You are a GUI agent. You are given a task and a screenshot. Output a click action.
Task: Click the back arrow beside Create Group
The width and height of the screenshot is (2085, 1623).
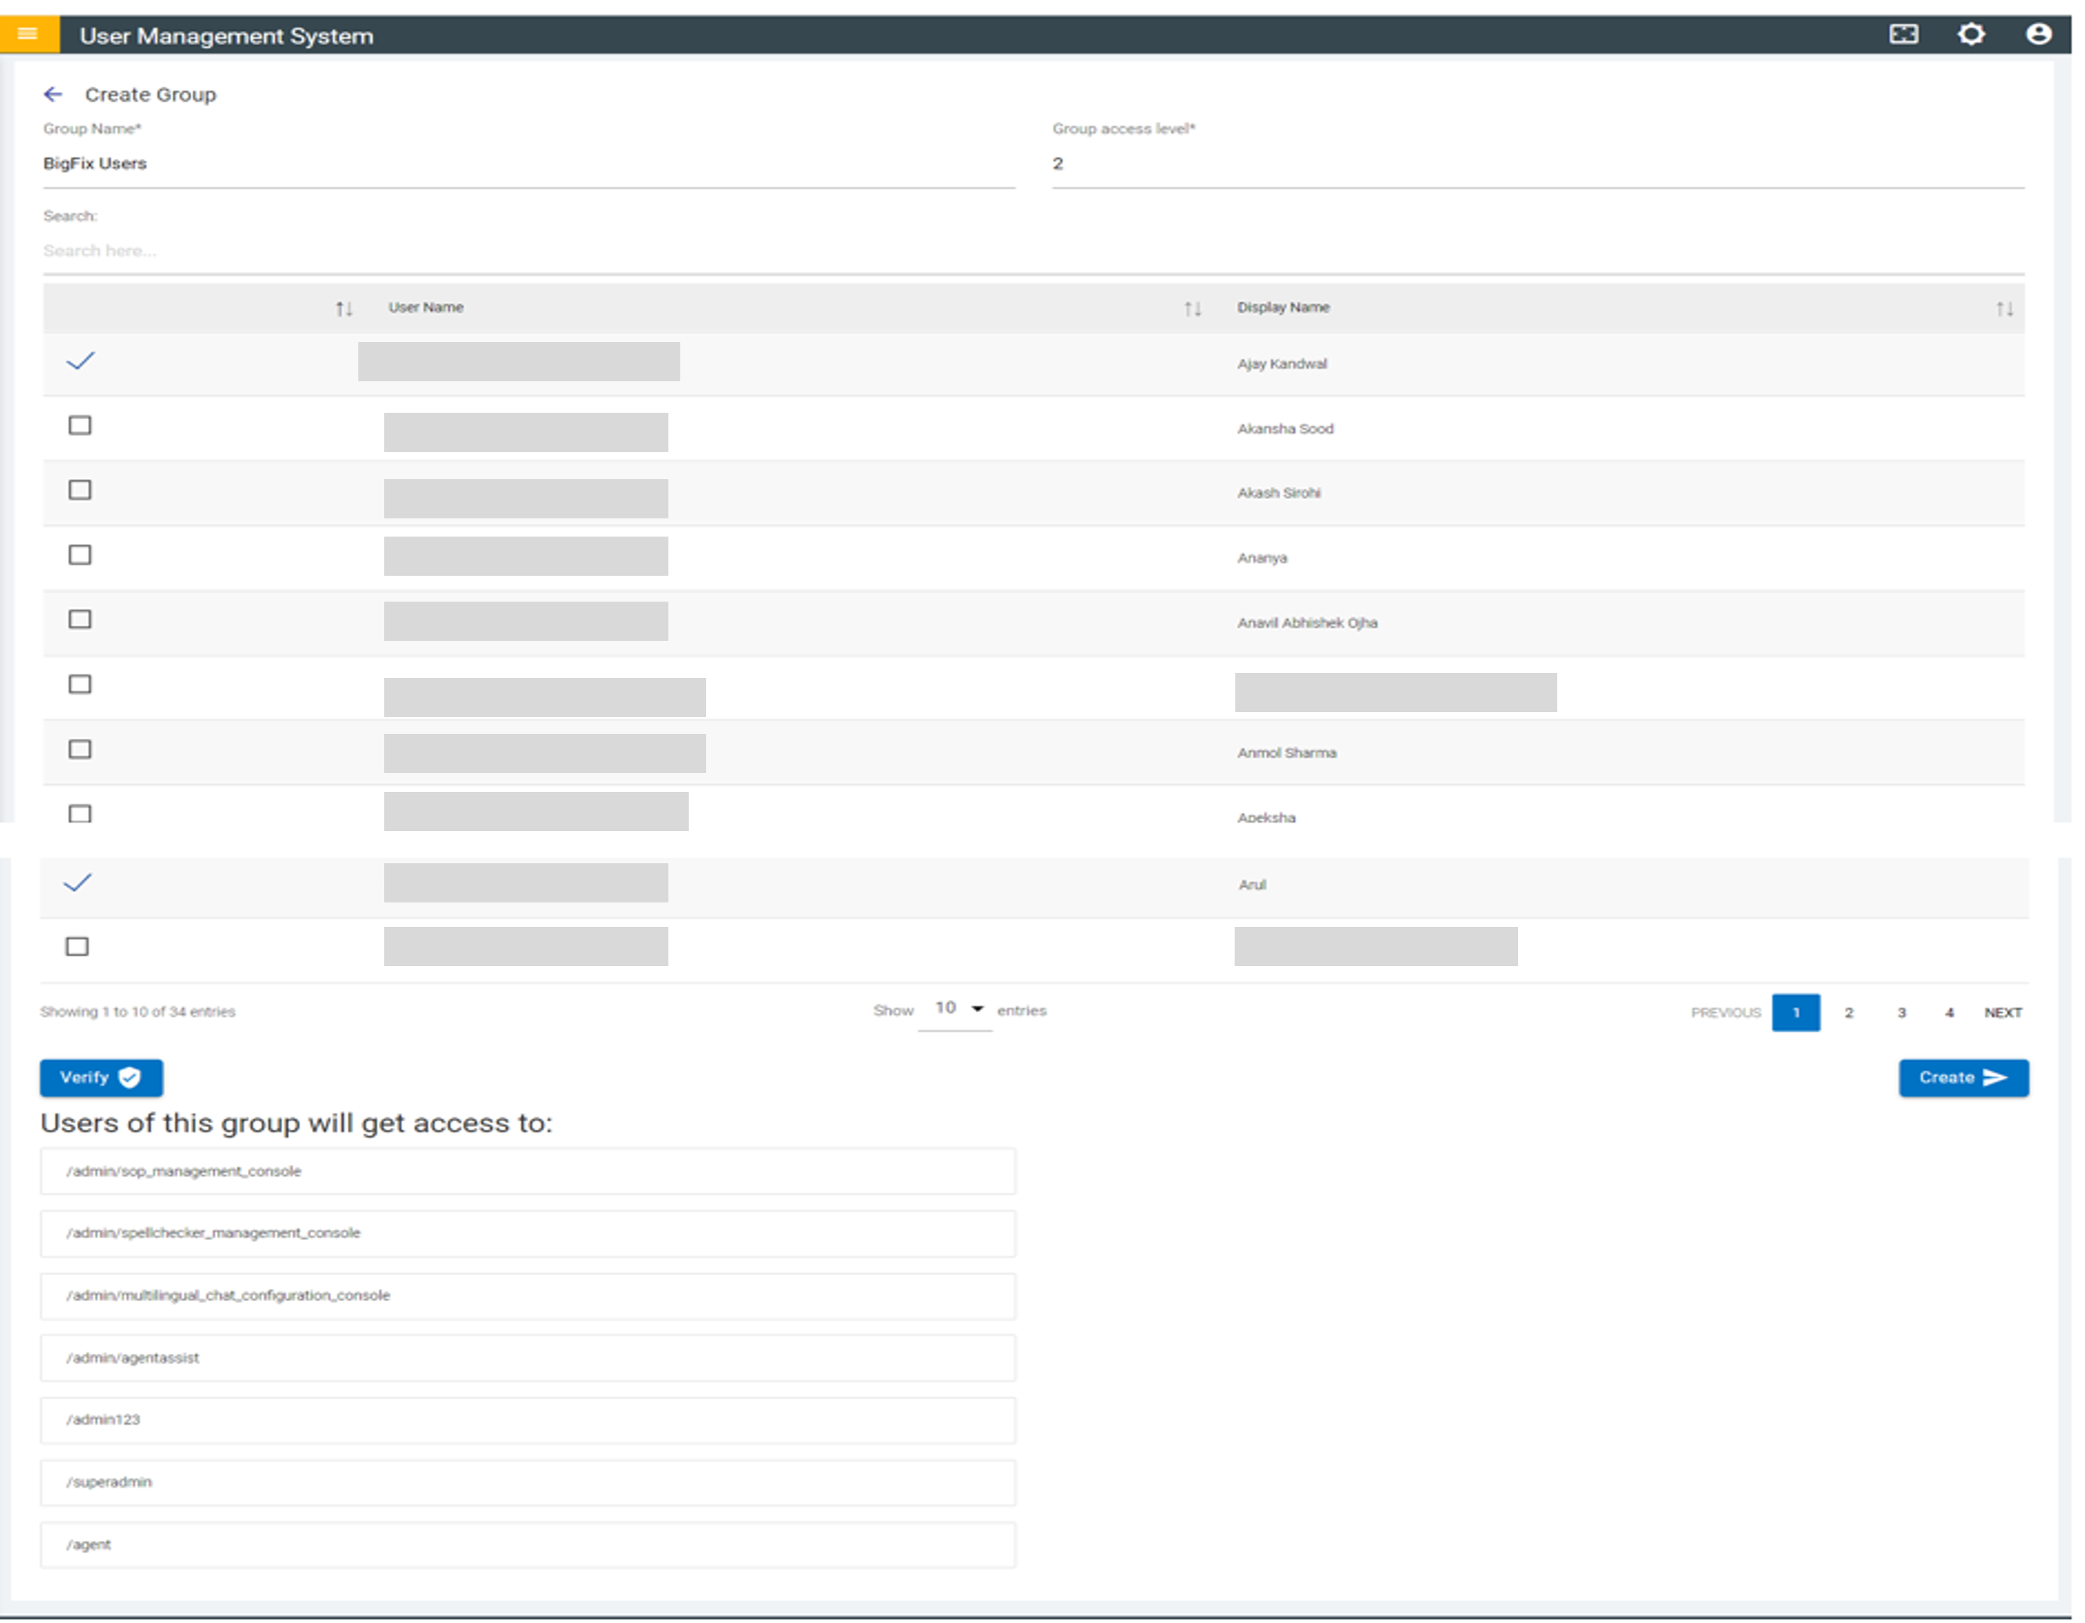(x=53, y=94)
